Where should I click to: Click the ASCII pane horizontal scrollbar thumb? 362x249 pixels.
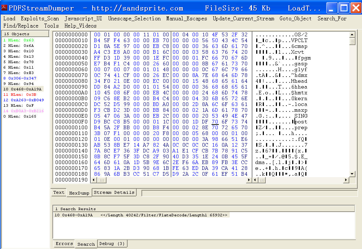(x=262, y=180)
